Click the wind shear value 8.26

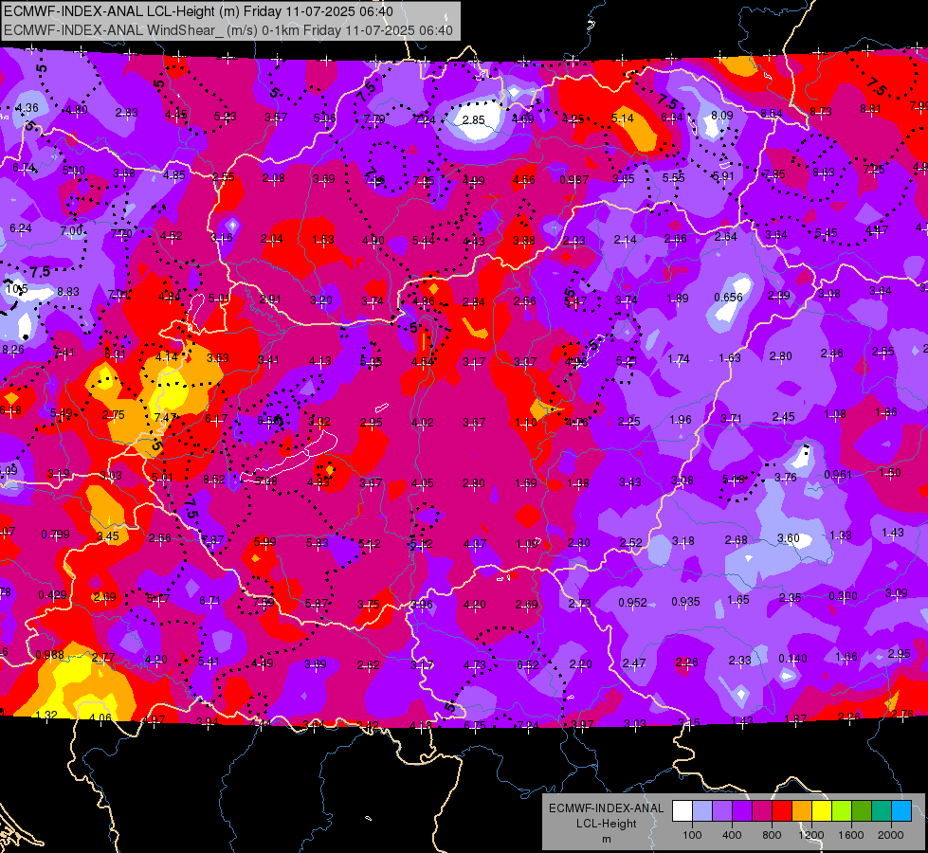point(13,350)
